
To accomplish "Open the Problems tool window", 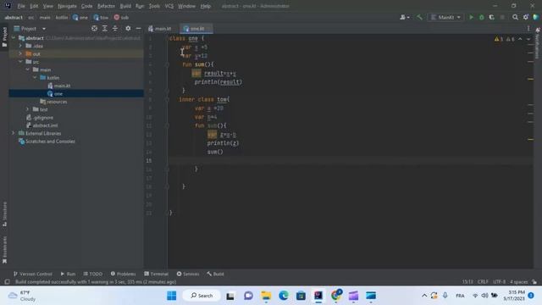I will coord(123,274).
